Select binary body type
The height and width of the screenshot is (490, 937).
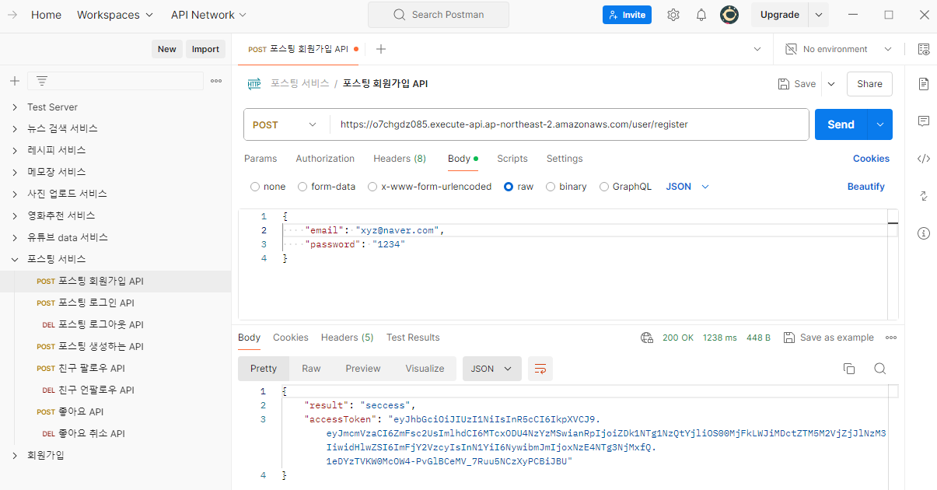551,187
